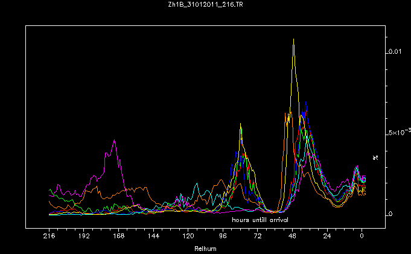Click the 0 x-axis tick label
This screenshot has height=254, width=411.
click(362, 238)
